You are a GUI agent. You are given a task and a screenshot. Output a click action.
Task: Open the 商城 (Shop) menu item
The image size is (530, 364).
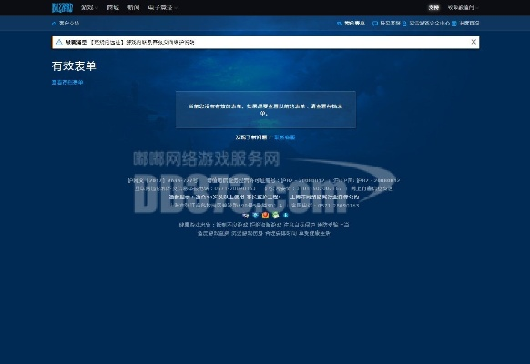click(x=113, y=8)
